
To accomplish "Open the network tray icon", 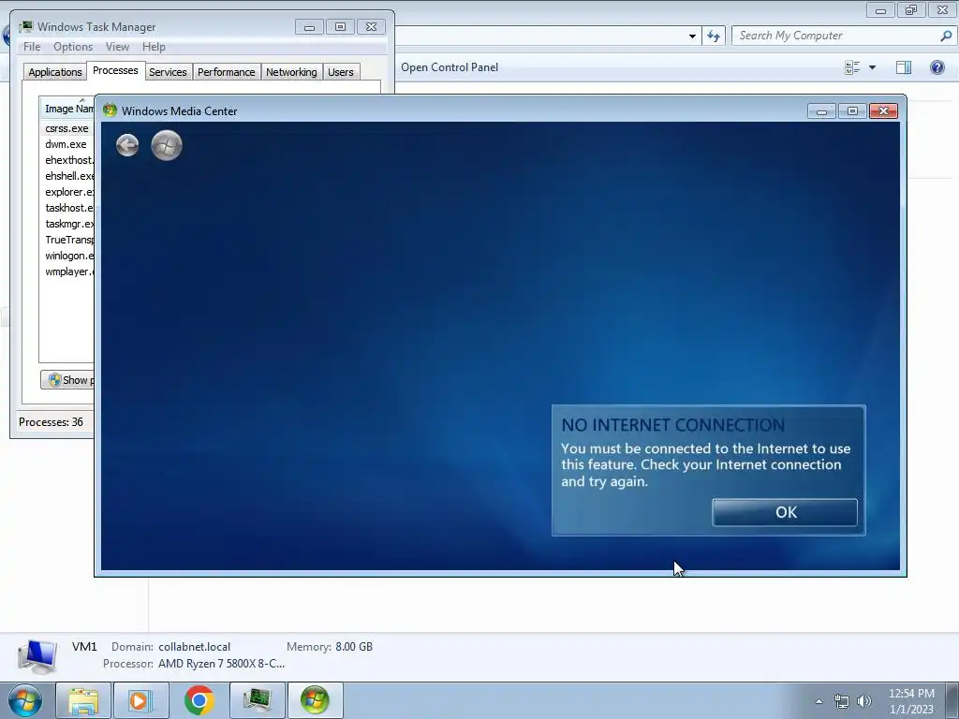I will point(842,701).
